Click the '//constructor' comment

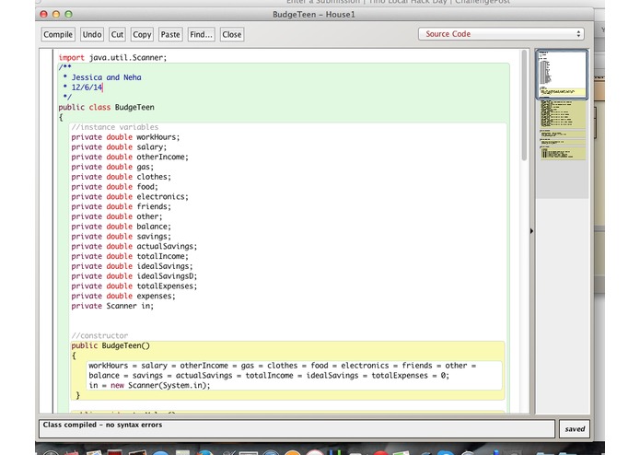(x=99, y=335)
